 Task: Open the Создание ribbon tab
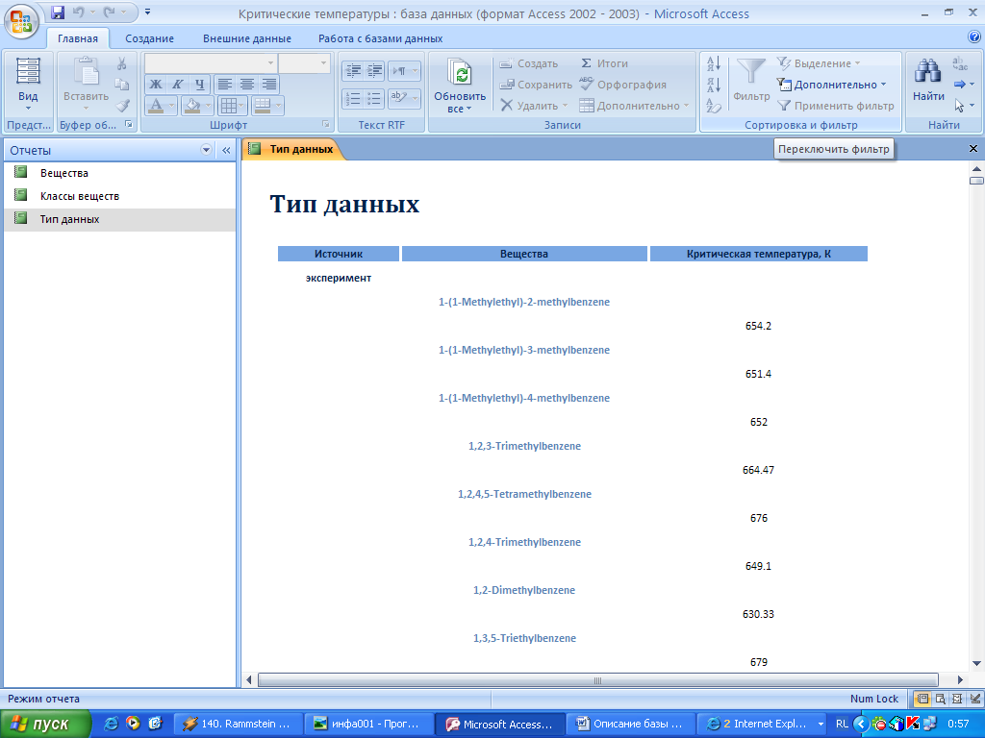click(149, 38)
